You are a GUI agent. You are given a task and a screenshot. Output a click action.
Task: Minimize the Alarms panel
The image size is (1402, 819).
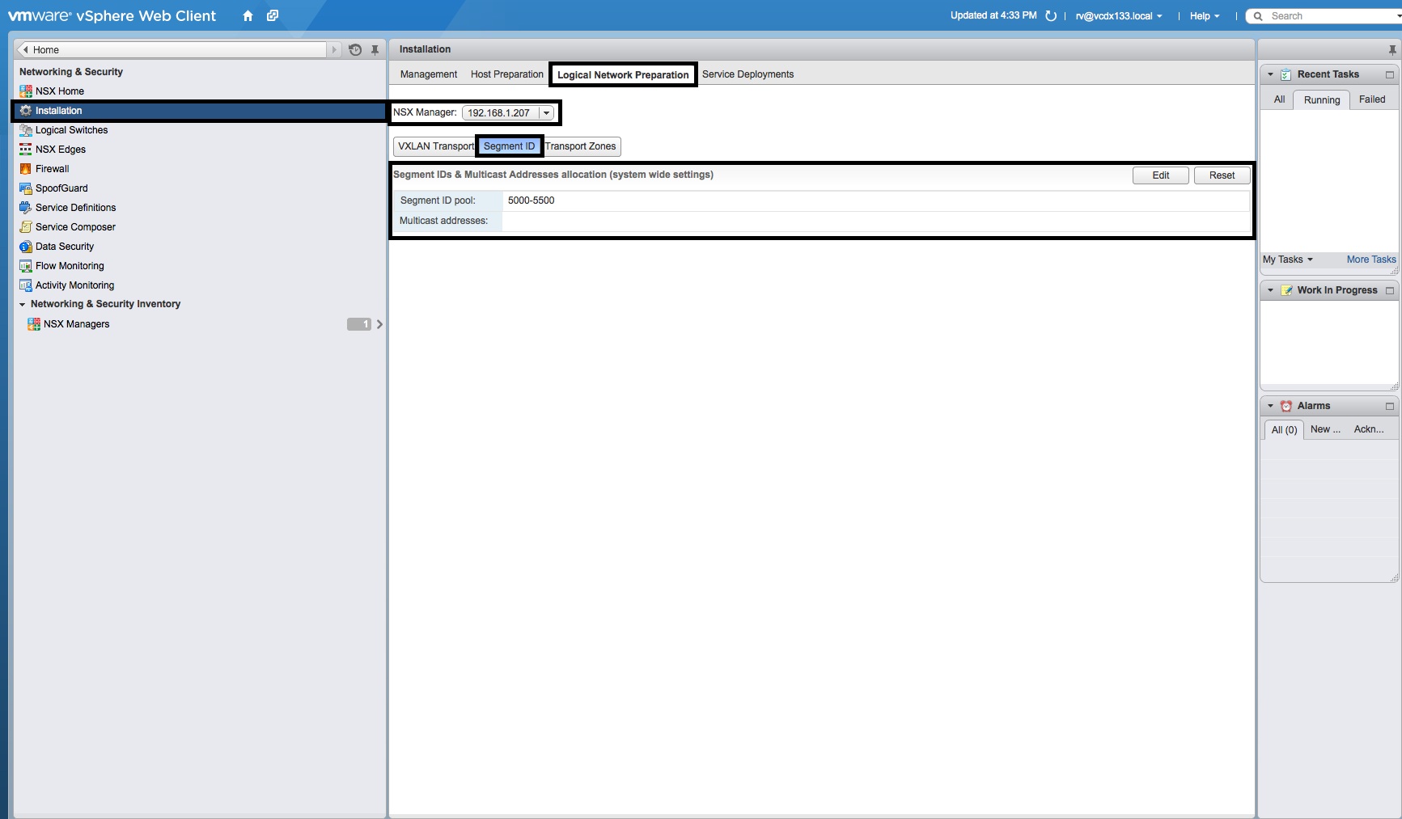point(1389,406)
